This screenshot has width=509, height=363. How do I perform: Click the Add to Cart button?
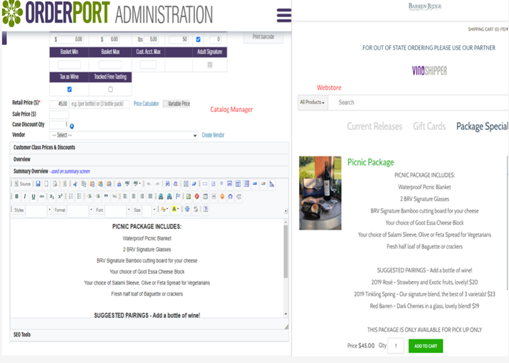tap(426, 346)
